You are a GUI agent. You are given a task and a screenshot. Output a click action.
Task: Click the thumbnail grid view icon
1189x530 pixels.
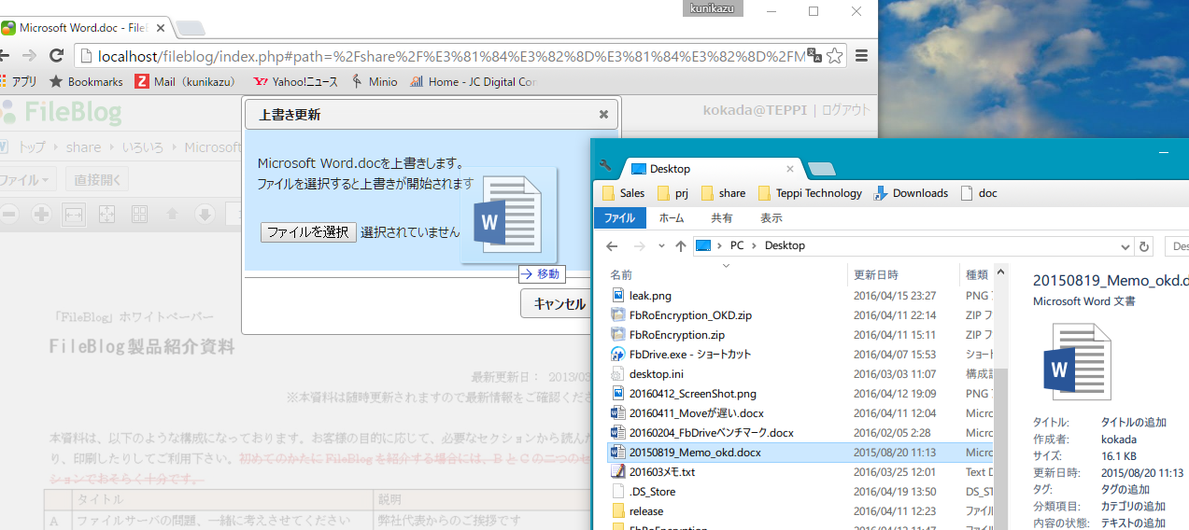coord(139,215)
